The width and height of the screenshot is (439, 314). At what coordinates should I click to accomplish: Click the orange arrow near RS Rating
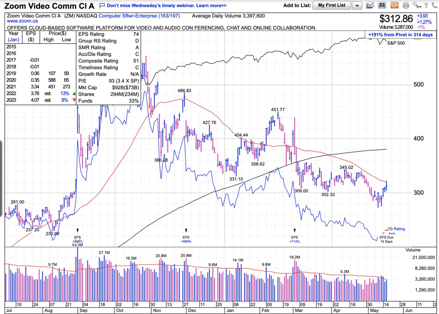[386, 230]
